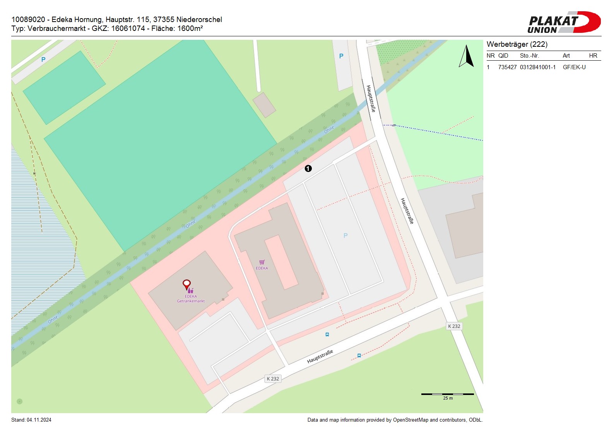Click the bus stop icon north of Hauptstraße
The height and width of the screenshot is (434, 614).
click(x=327, y=335)
